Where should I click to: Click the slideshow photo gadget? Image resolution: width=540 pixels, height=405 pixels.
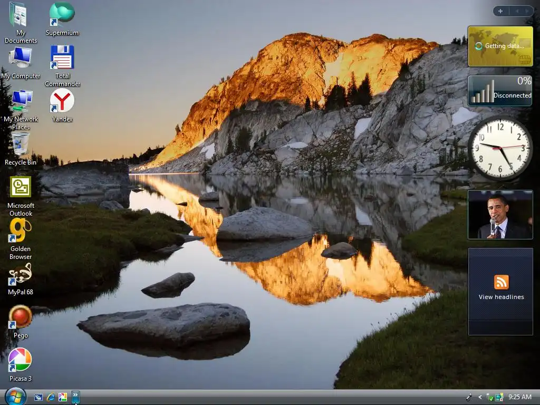(x=500, y=214)
